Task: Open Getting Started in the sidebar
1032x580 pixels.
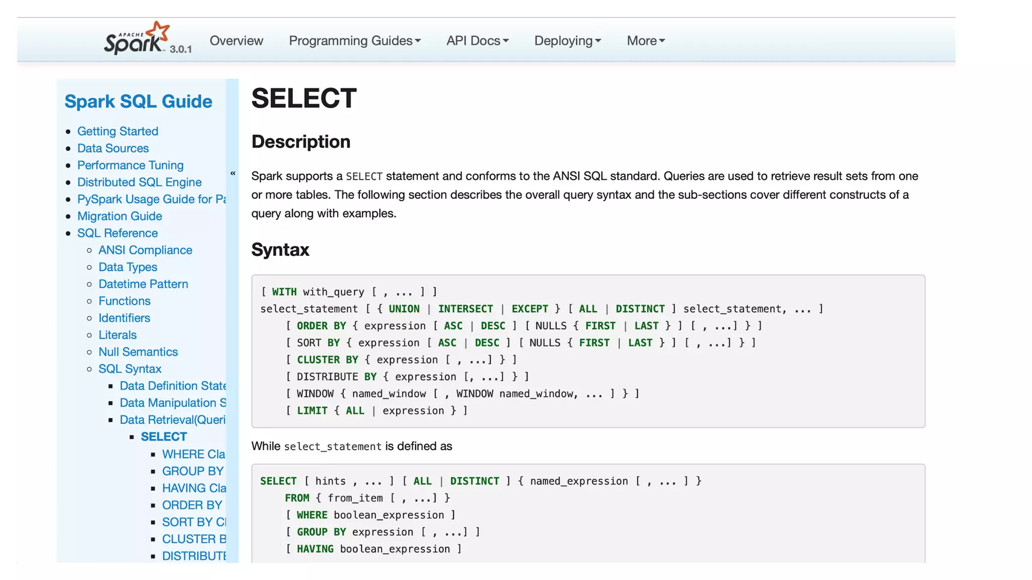Action: click(117, 131)
